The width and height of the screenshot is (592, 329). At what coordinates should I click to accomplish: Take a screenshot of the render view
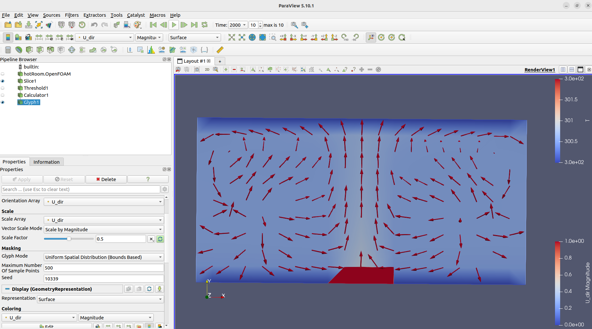pyautogui.click(x=197, y=69)
